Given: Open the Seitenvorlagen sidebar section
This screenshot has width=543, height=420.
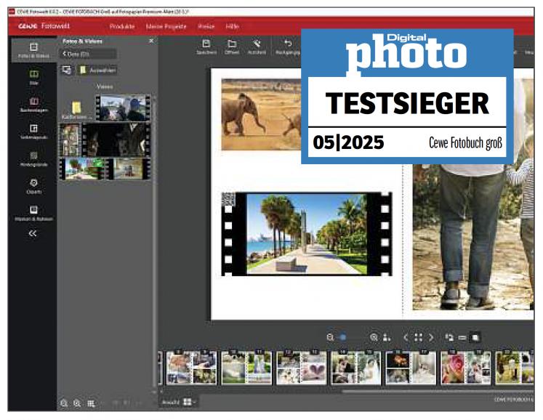Looking at the screenshot, I should click(33, 105).
